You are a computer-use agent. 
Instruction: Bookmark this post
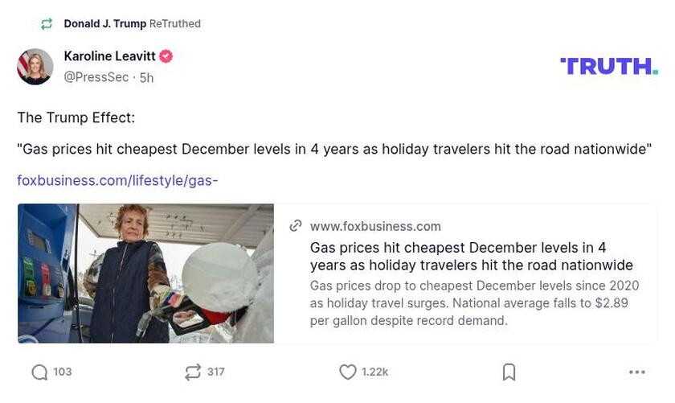(x=509, y=372)
